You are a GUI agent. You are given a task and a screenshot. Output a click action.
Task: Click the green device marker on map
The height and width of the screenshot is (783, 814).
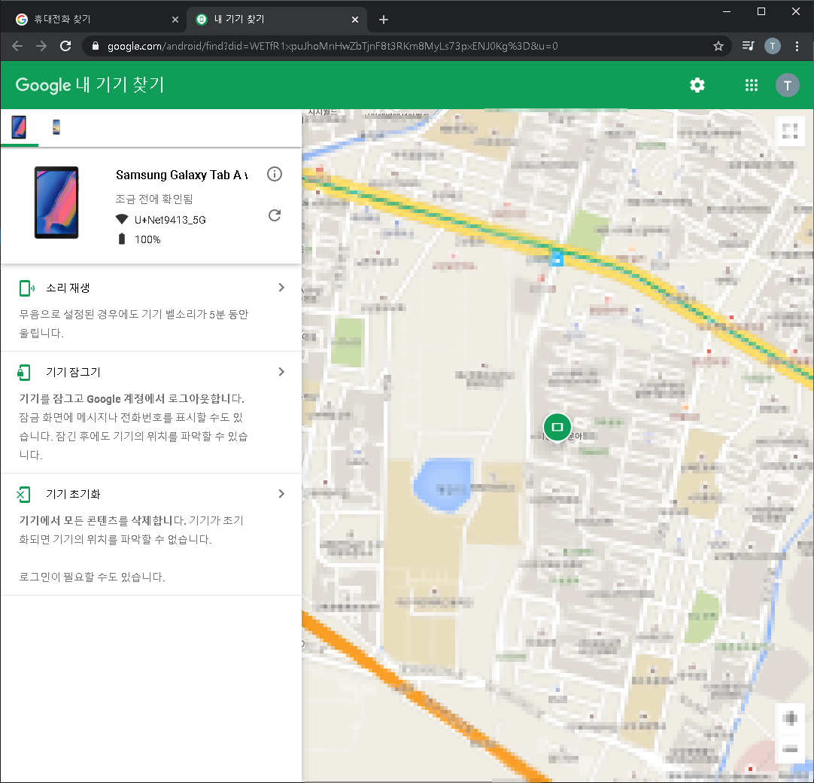pyautogui.click(x=557, y=427)
